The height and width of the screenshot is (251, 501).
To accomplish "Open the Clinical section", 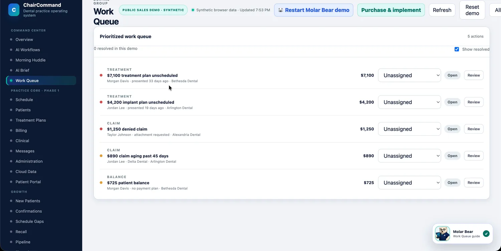I will pos(41,141).
